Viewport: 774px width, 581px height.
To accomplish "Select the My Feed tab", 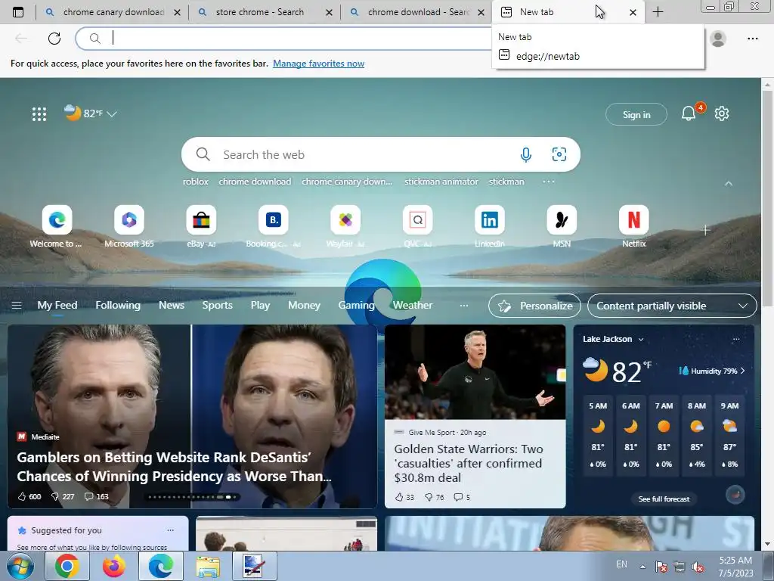I will 57,306.
